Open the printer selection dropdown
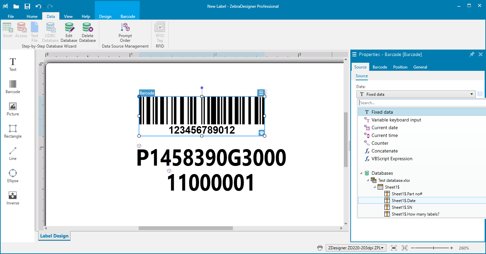486x254 pixels. 356,248
